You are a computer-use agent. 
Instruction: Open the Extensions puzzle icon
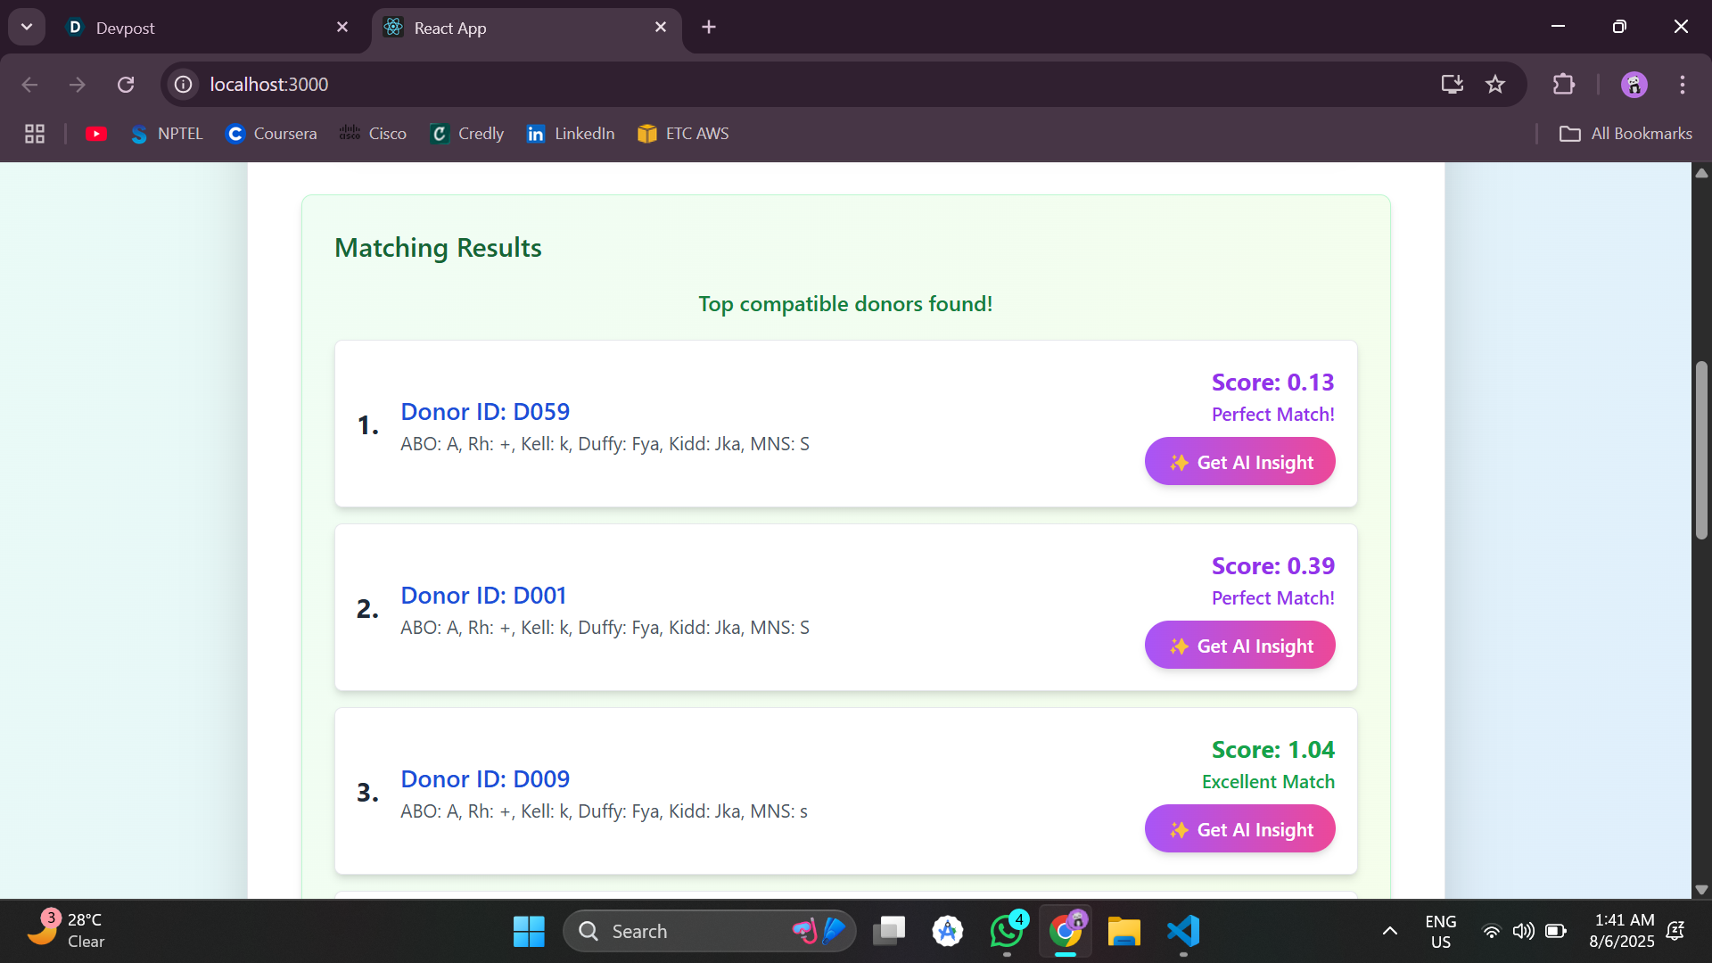(x=1563, y=85)
